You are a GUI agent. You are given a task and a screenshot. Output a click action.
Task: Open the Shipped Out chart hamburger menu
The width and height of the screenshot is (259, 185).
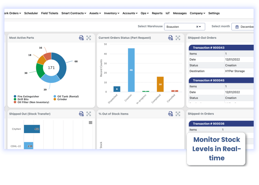90,122
